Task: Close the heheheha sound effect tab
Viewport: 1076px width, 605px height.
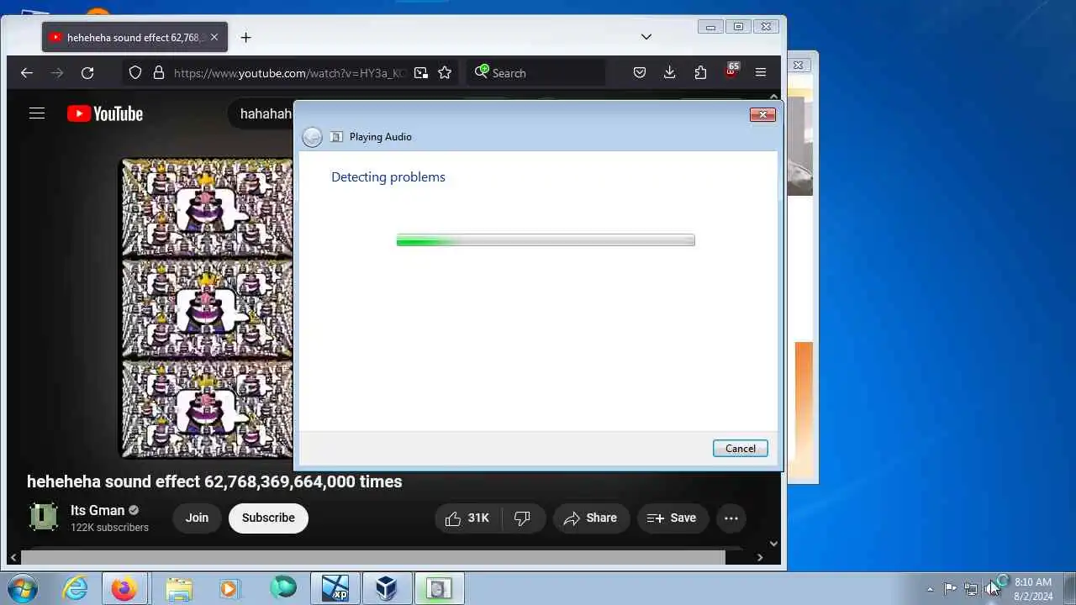Action: 214,38
